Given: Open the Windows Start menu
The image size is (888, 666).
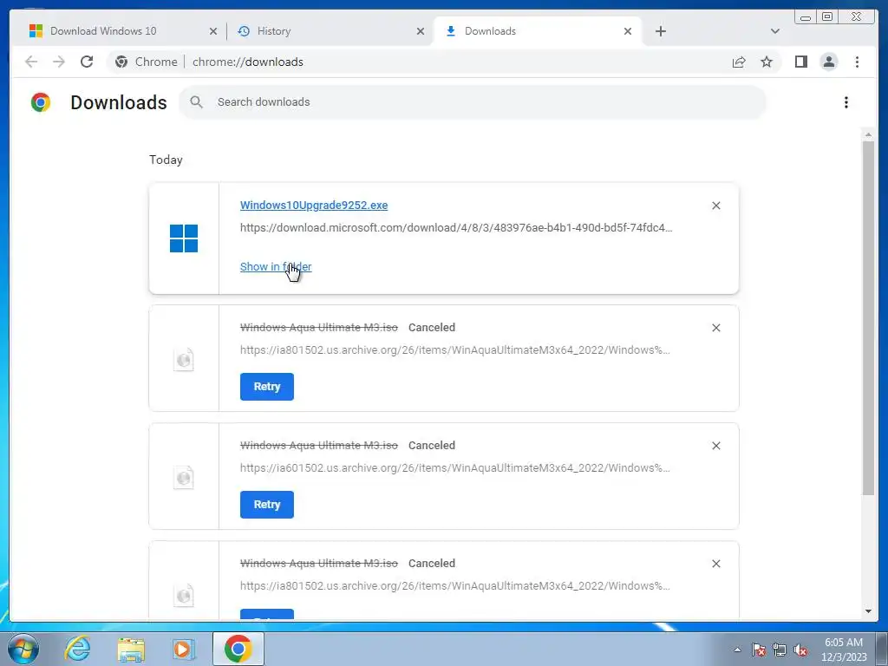Looking at the screenshot, I should pyautogui.click(x=23, y=649).
